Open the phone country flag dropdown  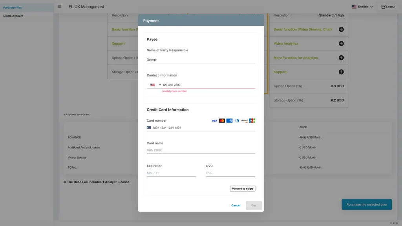tap(155, 85)
